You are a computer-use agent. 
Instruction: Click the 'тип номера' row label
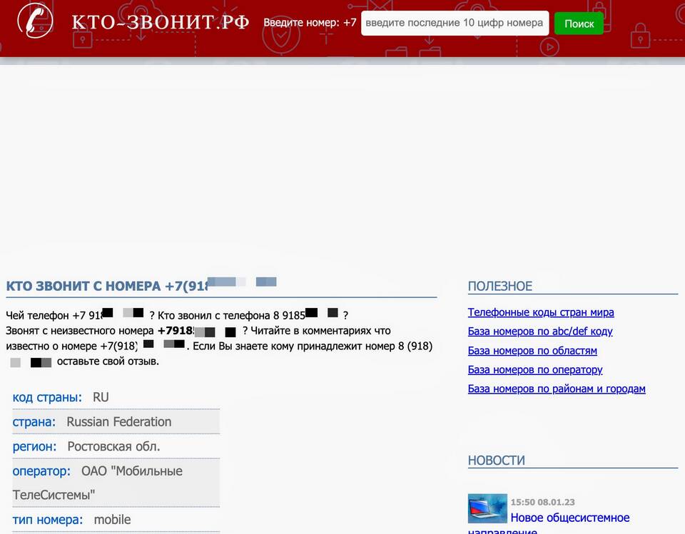(x=48, y=520)
